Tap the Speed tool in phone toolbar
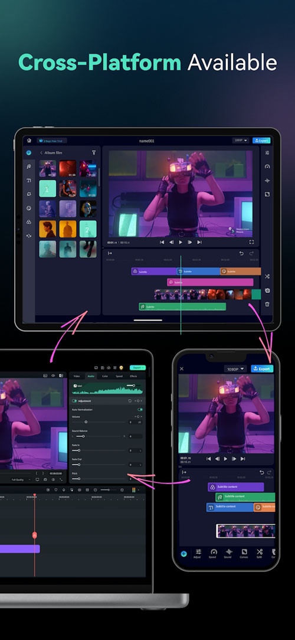The width and height of the screenshot is (295, 640). pyautogui.click(x=213, y=553)
